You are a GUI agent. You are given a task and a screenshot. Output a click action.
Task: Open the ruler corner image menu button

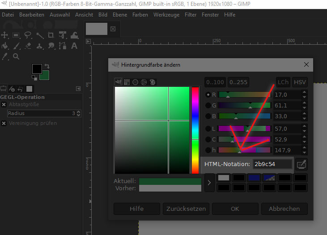tap(89, 41)
